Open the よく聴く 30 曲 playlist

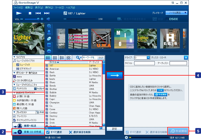click(x=28, y=97)
